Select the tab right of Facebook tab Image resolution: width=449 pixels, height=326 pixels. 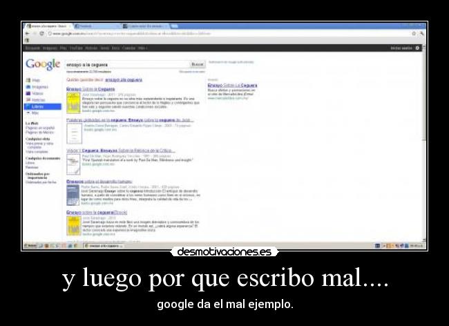[146, 26]
